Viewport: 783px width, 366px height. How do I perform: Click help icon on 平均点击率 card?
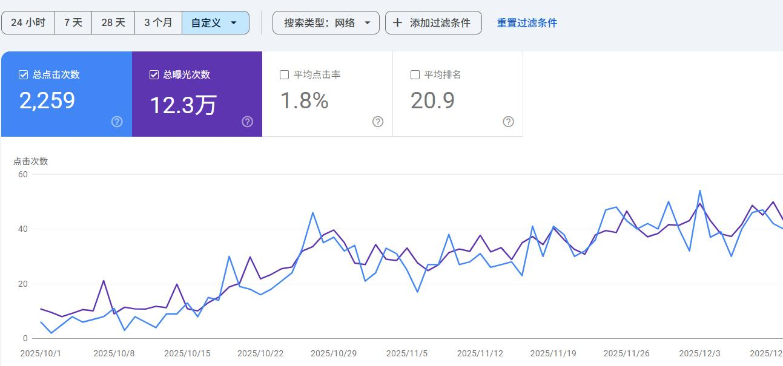[x=378, y=122]
